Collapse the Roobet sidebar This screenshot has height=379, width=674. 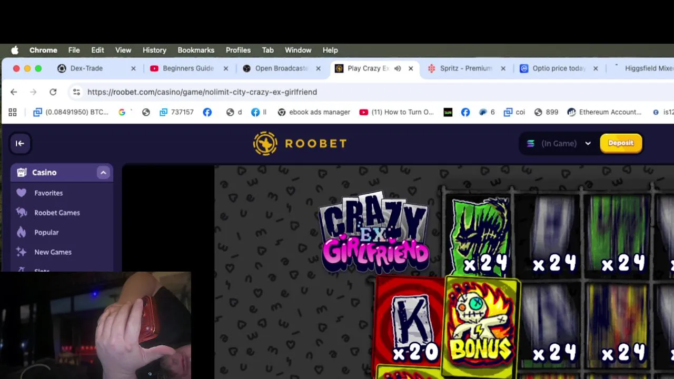click(20, 143)
